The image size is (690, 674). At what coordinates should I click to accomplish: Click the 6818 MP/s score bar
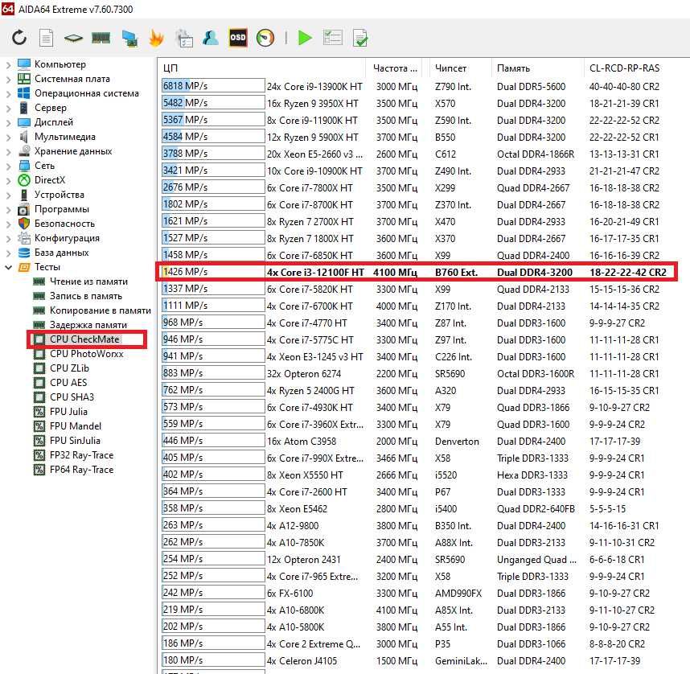pos(213,86)
